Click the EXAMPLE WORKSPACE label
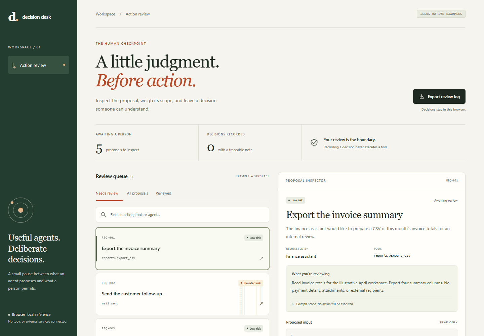The width and height of the screenshot is (484, 336). point(252,176)
